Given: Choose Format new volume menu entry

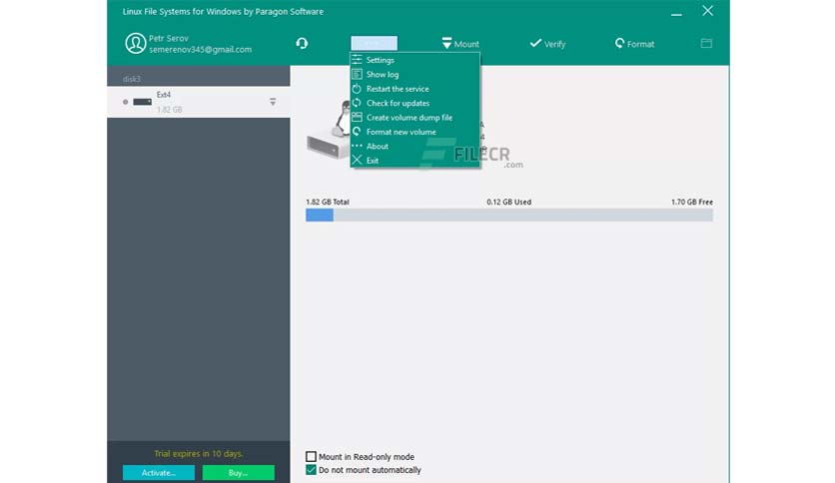Looking at the screenshot, I should [x=415, y=132].
